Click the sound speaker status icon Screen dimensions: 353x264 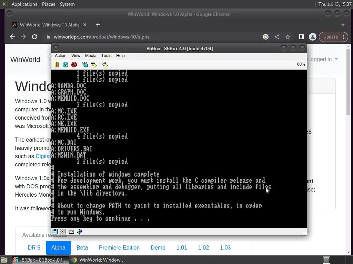[80, 231]
